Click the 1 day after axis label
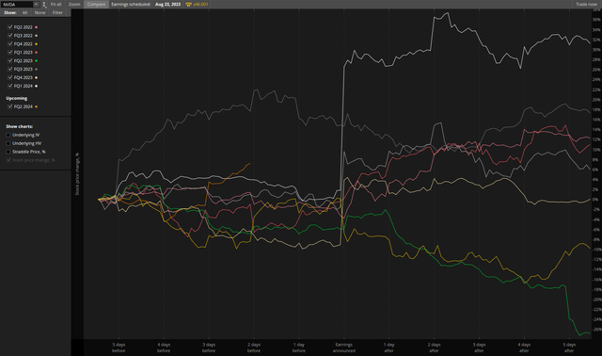The width and height of the screenshot is (602, 356). pyautogui.click(x=388, y=348)
